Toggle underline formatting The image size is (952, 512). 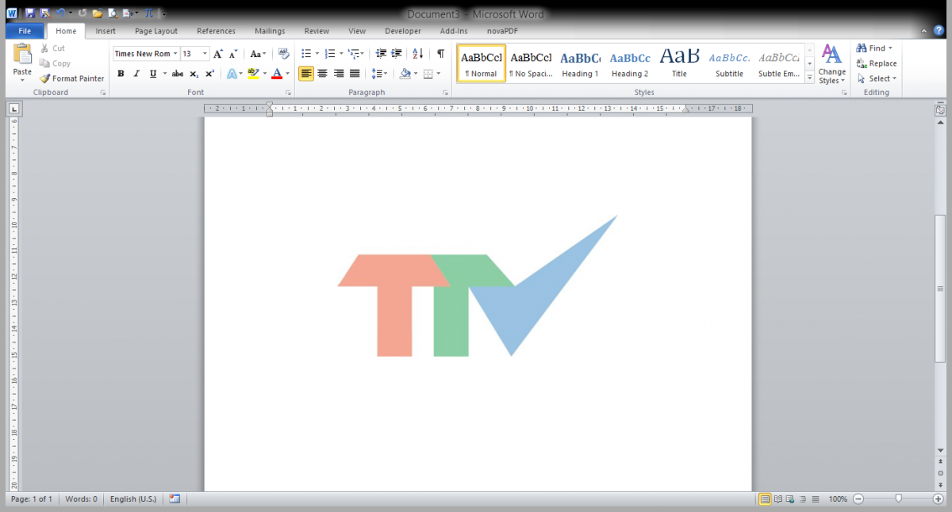(x=152, y=74)
